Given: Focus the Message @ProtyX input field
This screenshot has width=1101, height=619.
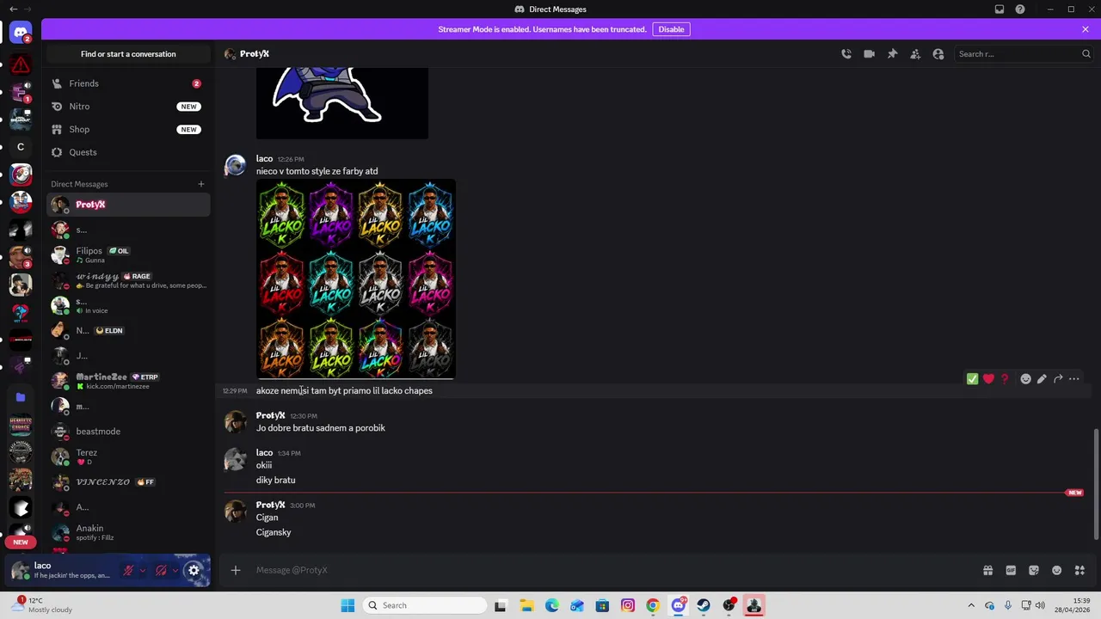Looking at the screenshot, I should tap(611, 570).
